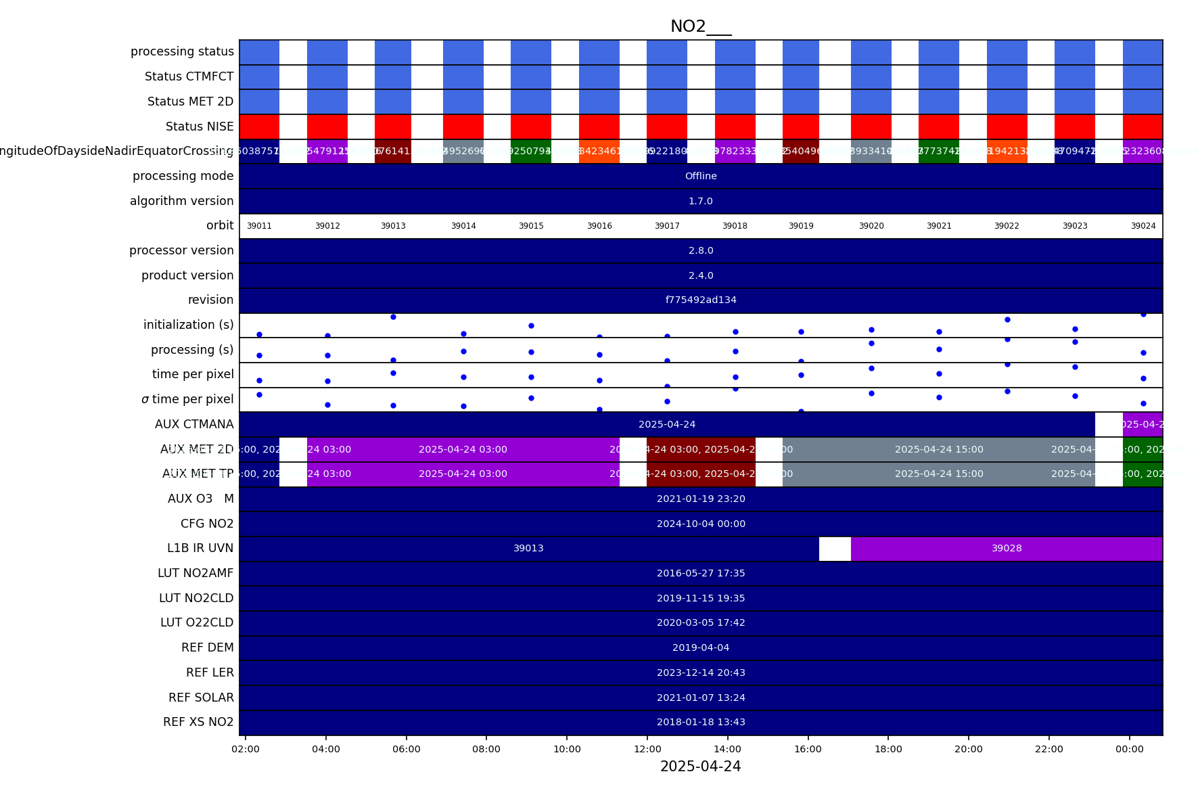Click the Offline processing mode text

(700, 176)
